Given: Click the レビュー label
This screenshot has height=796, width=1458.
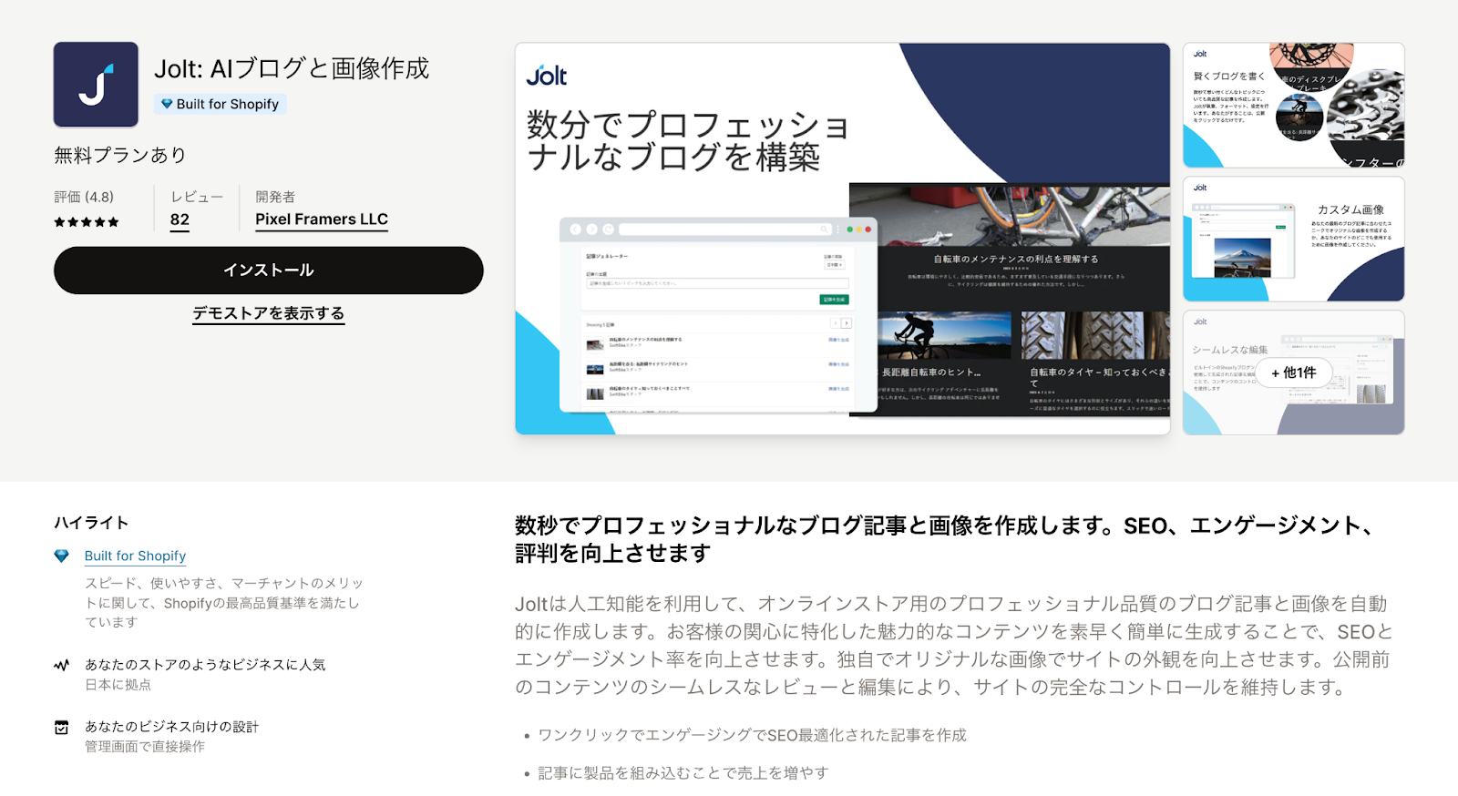Looking at the screenshot, I should pos(197,197).
